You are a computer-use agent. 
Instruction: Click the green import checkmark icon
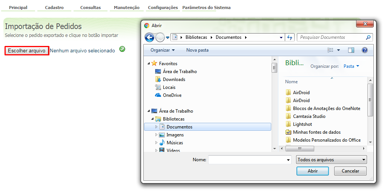[x=122, y=49]
